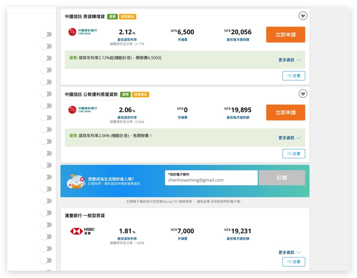Click the NT$6,500 手續費 amount
This screenshot has height=278, width=357.
tap(182, 32)
